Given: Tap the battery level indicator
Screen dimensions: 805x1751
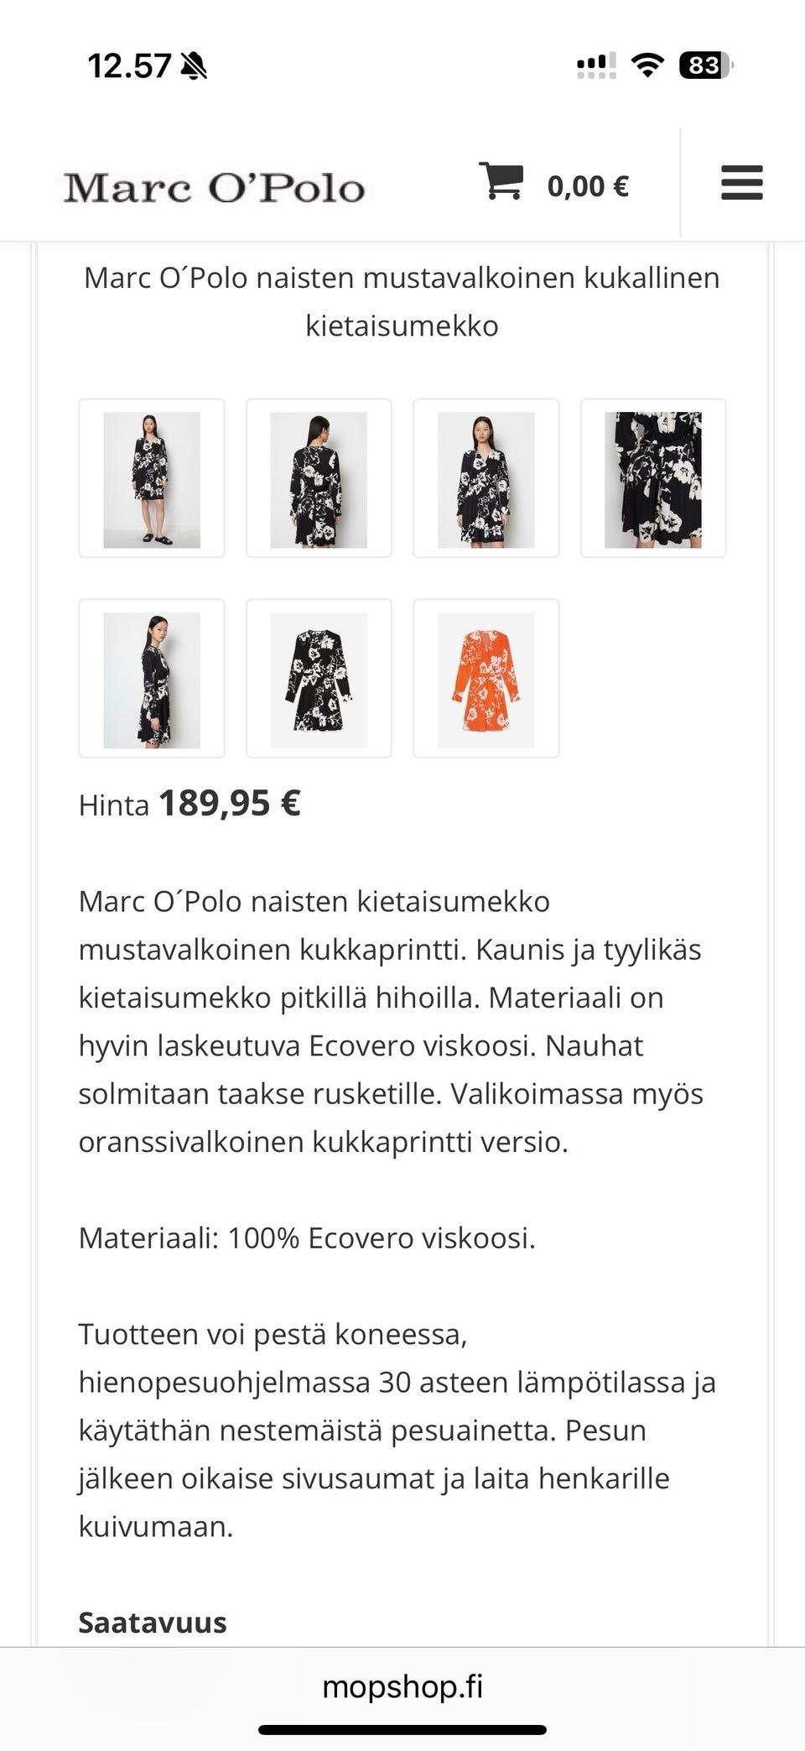Looking at the screenshot, I should tap(705, 65).
